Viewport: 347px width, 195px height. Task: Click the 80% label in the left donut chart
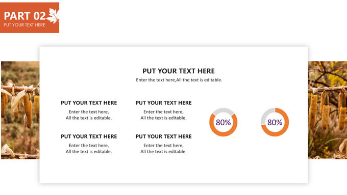click(x=224, y=122)
